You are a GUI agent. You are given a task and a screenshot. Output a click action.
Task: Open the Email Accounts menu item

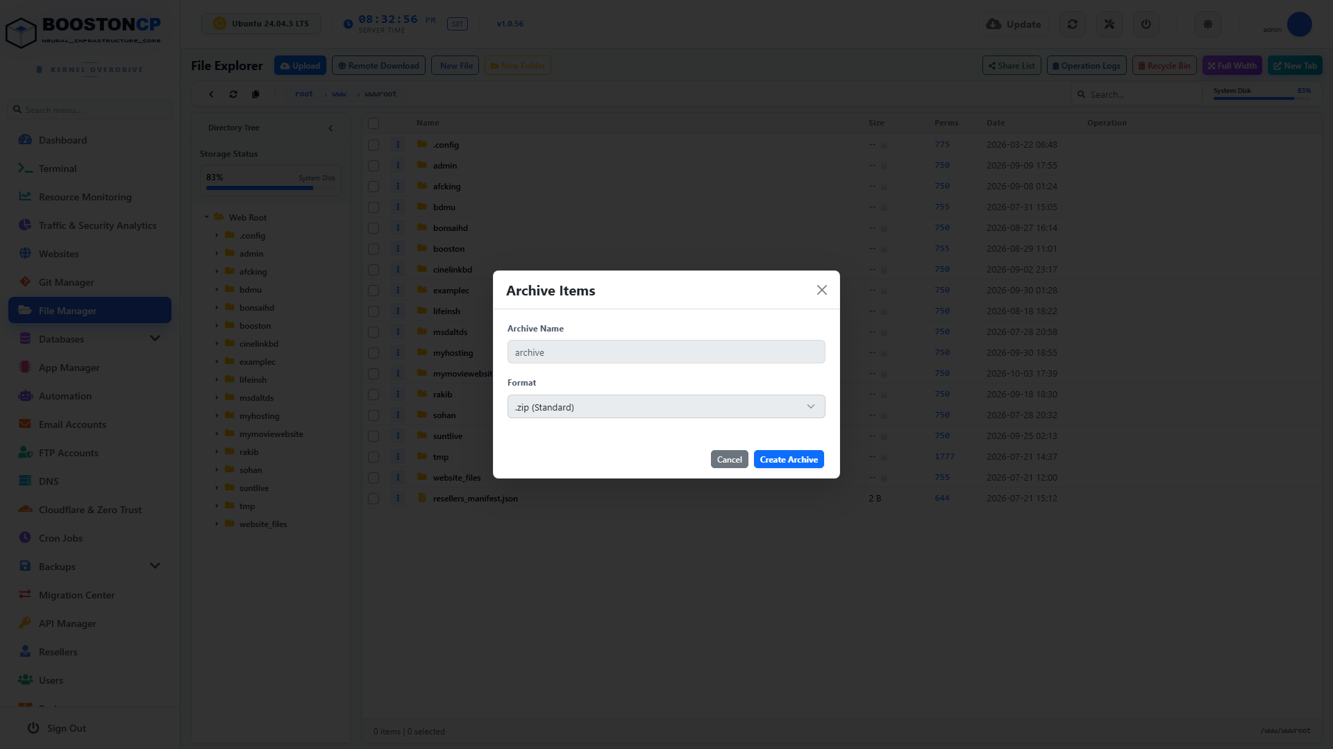[x=90, y=424]
